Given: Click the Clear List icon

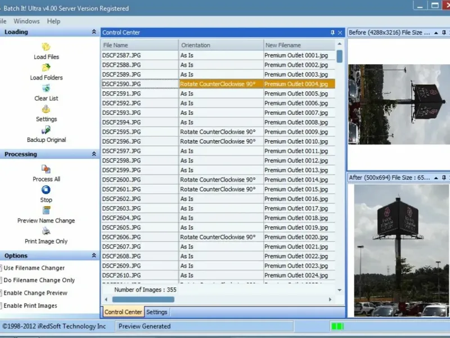Looking at the screenshot, I should coord(46,88).
